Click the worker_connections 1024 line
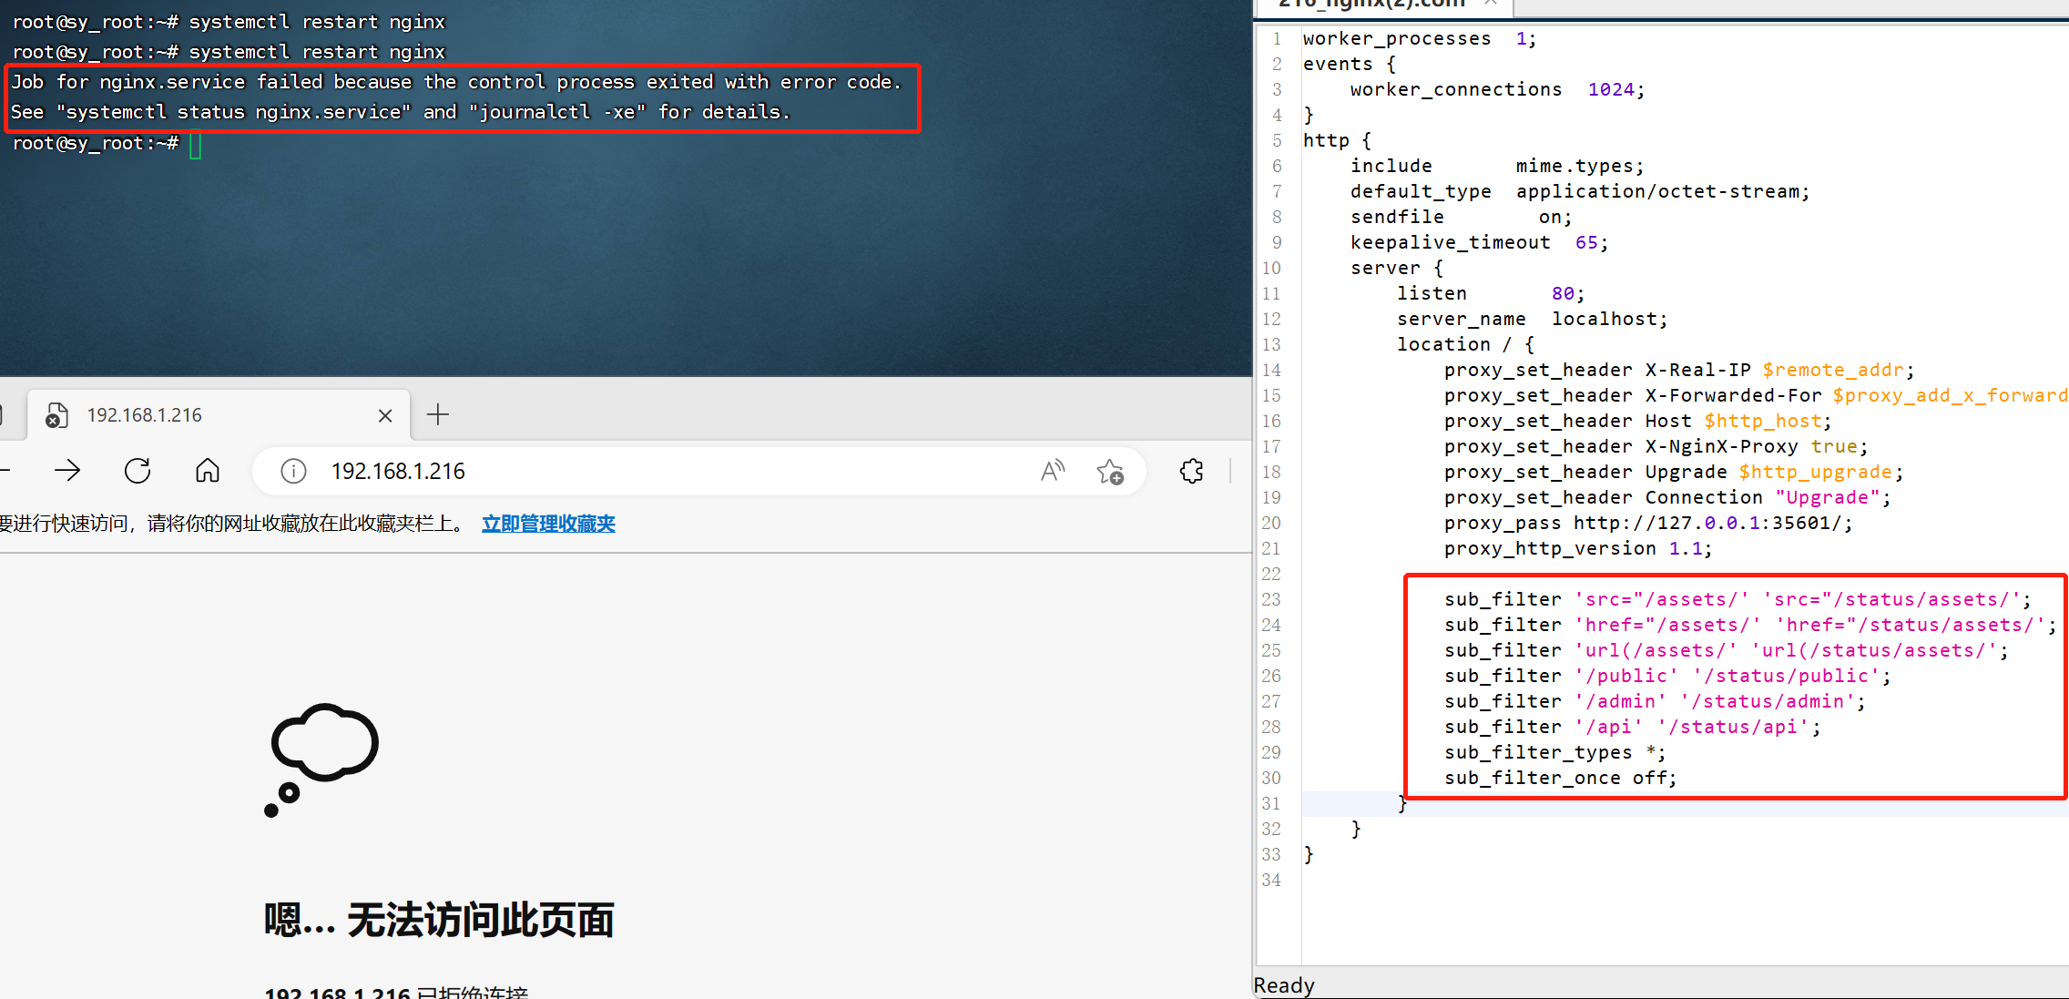The height and width of the screenshot is (999, 2069). [1497, 89]
